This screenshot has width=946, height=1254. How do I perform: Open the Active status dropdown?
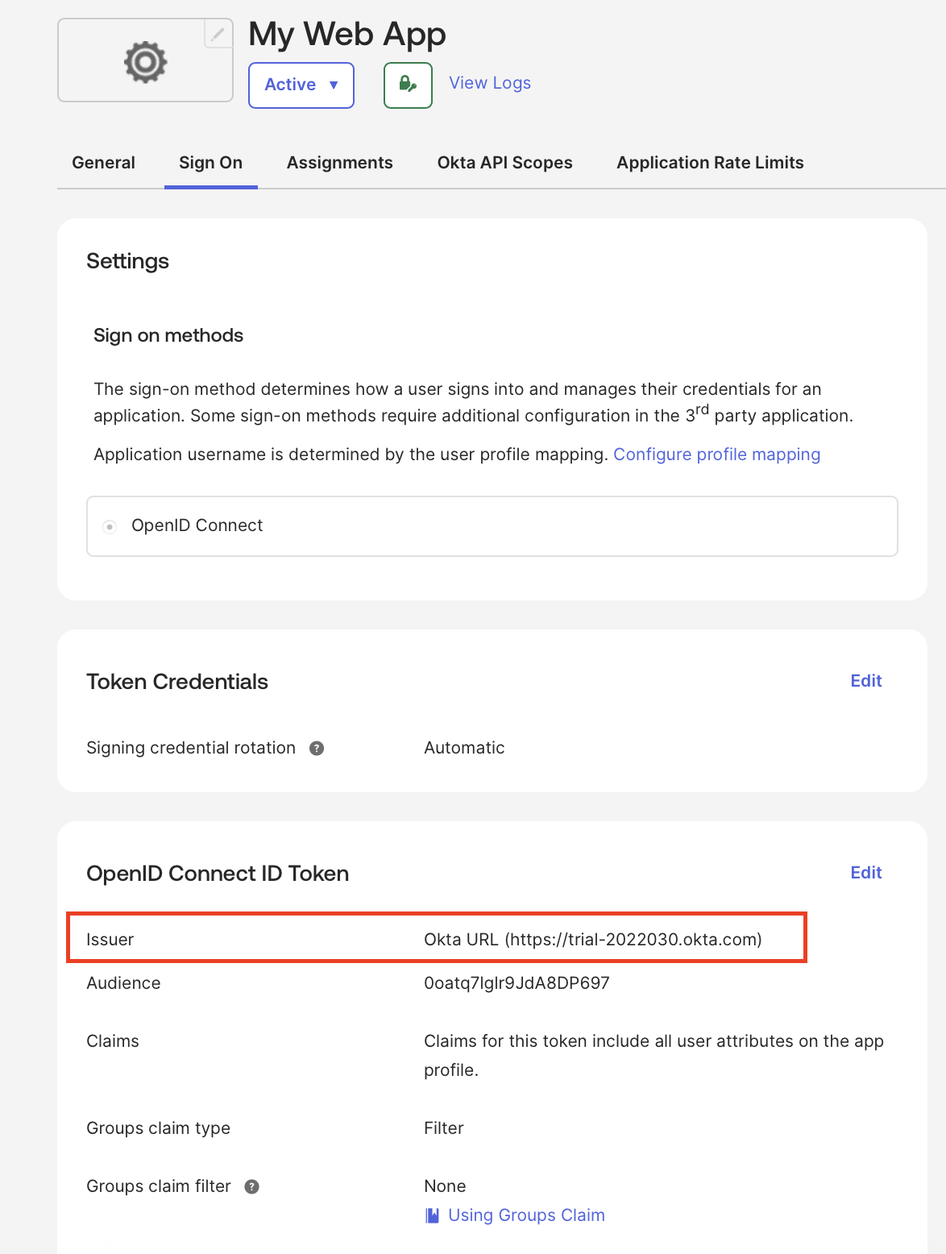301,84
